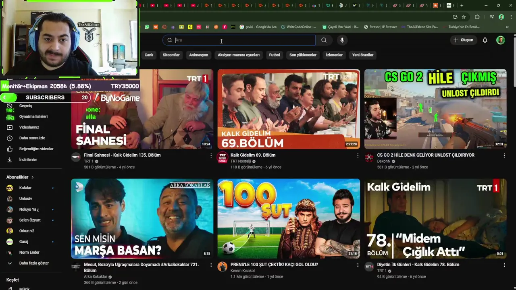This screenshot has height=290, width=516.
Task: Open Stresör IP Stresser bookmark
Action: click(x=380, y=27)
